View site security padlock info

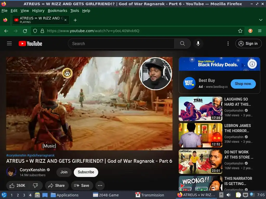click(42, 31)
